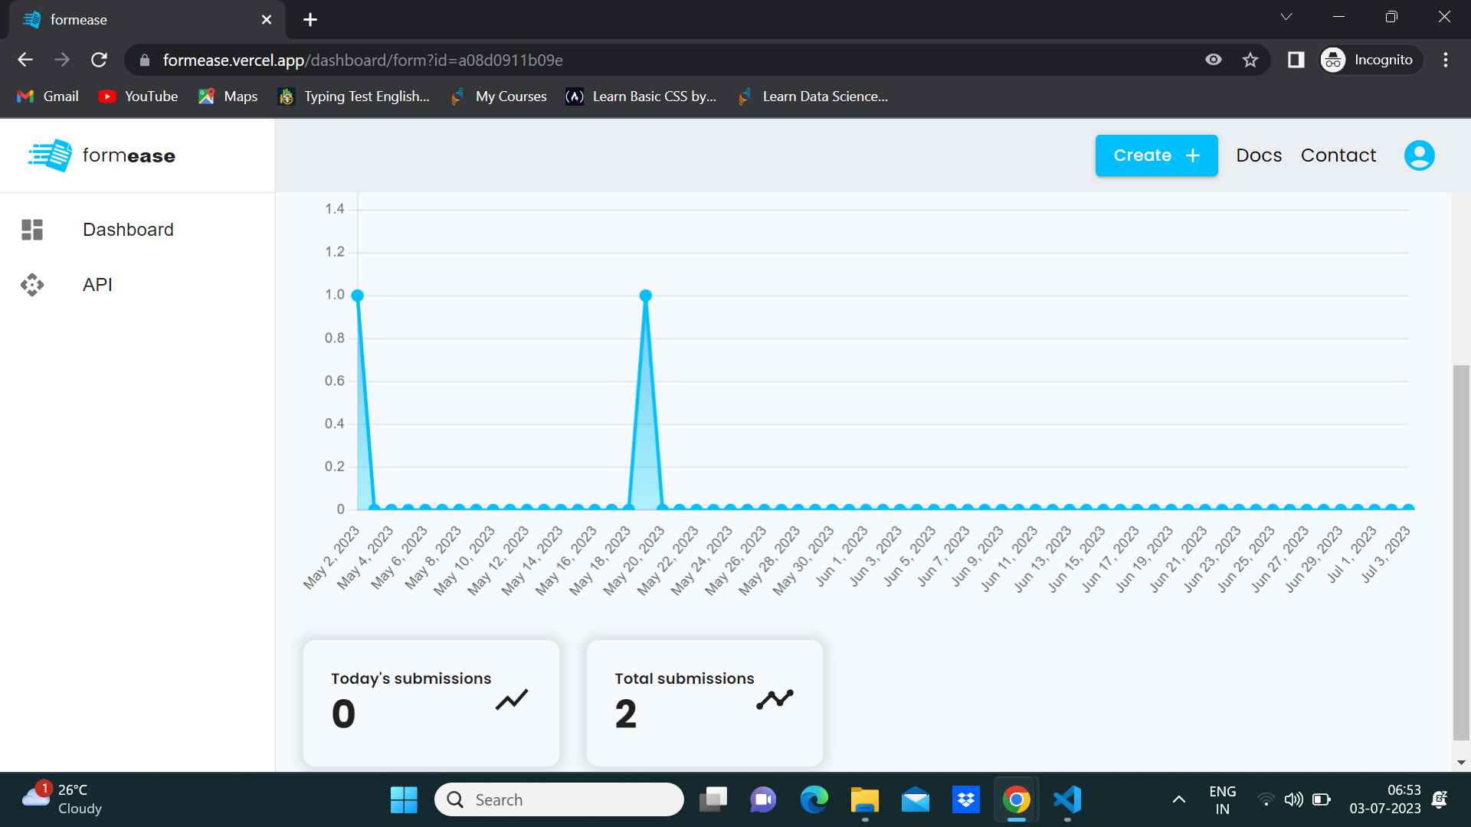Open Visual Studio Code from taskbar
The image size is (1471, 827).
pos(1067,800)
